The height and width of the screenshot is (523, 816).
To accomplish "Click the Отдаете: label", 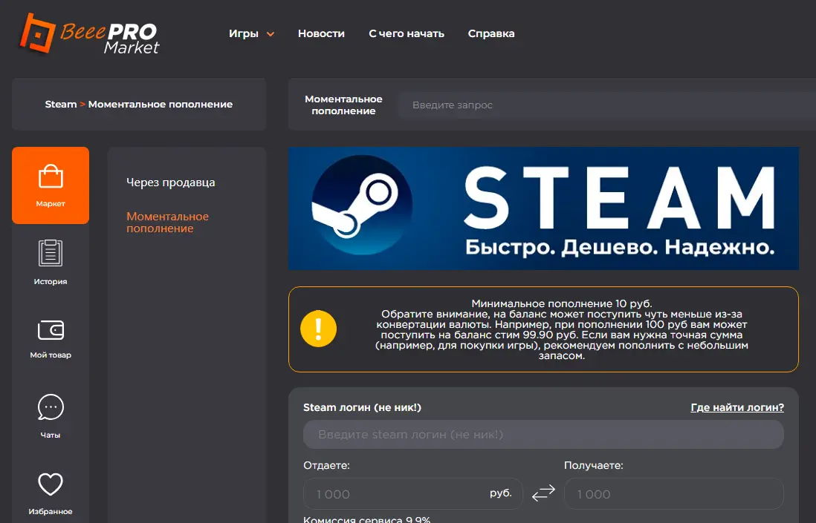I will [x=326, y=465].
